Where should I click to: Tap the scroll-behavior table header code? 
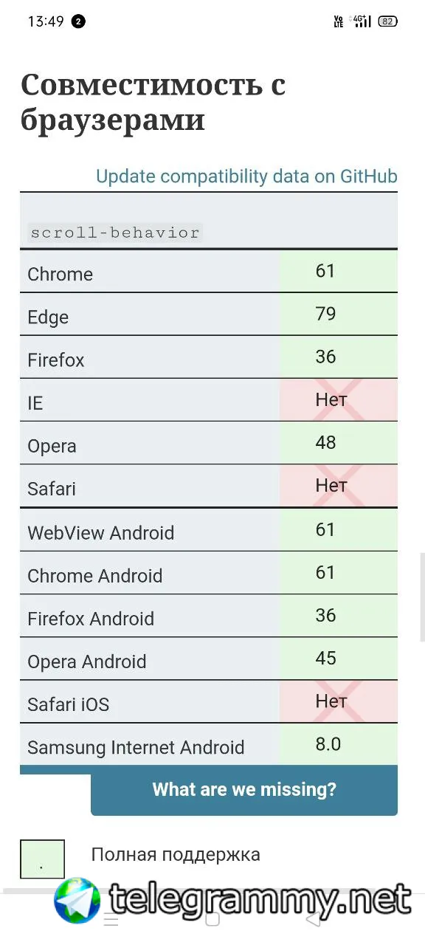pyautogui.click(x=115, y=233)
